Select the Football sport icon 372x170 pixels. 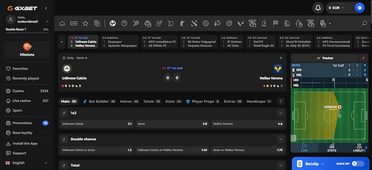pyautogui.click(x=113, y=23)
